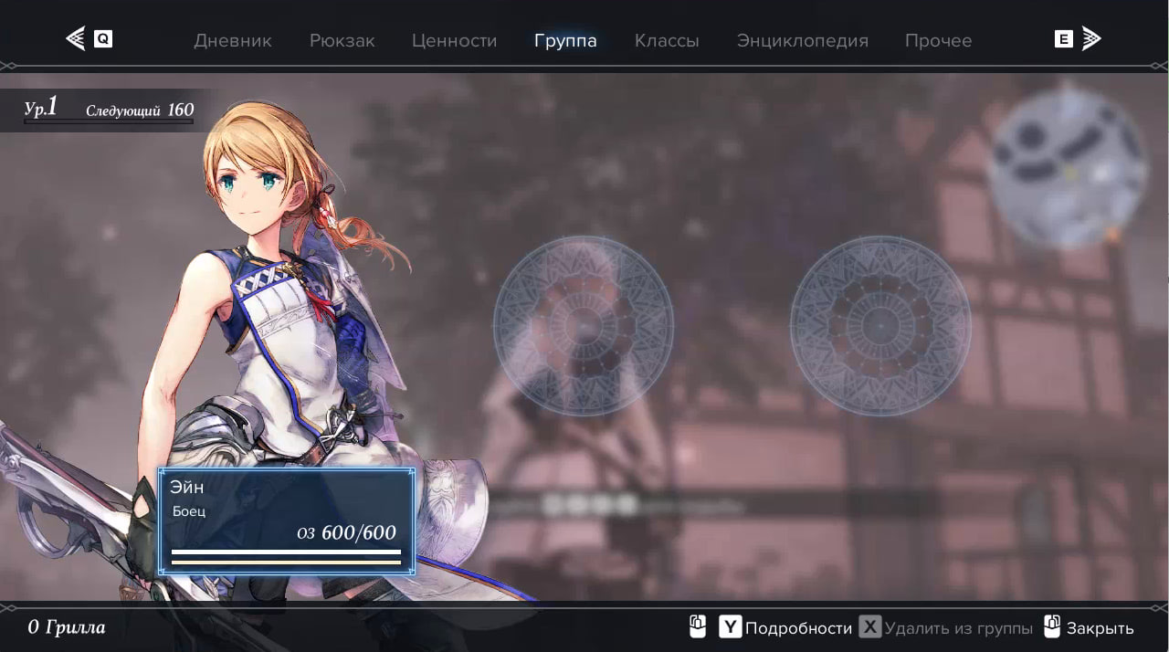The height and width of the screenshot is (652, 1169).
Task: Select Эйн's character card
Action: click(287, 521)
